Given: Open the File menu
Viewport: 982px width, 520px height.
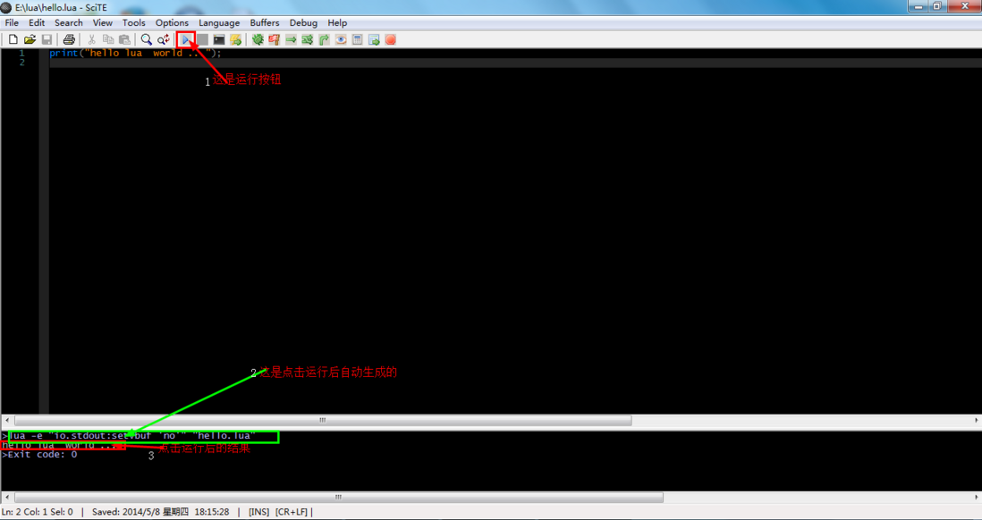Looking at the screenshot, I should tap(12, 22).
